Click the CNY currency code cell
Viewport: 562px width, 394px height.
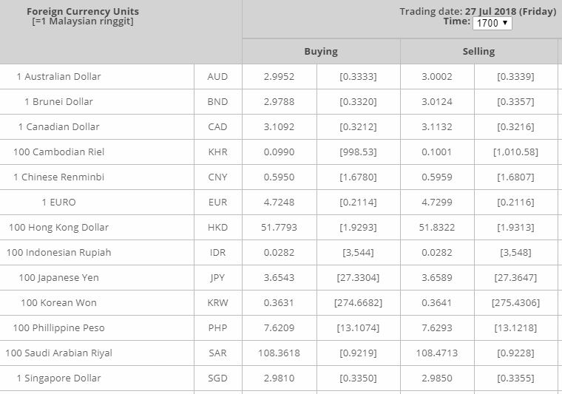[x=217, y=177]
